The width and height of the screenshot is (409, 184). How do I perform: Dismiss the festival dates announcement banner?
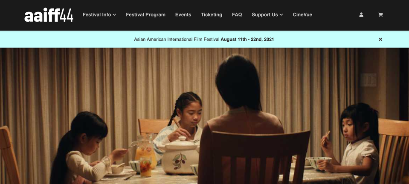(380, 39)
